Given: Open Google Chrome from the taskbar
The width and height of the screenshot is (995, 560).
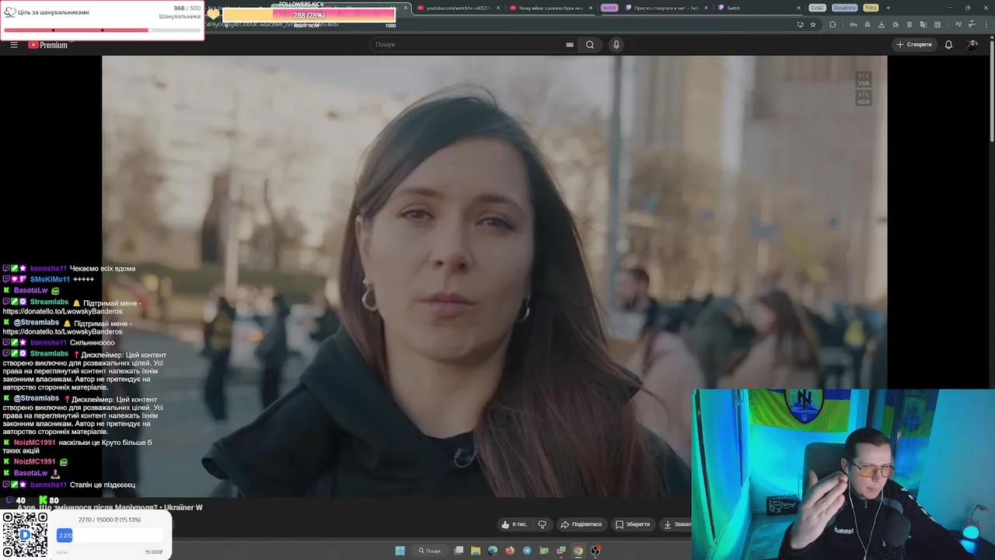Looking at the screenshot, I should click(x=578, y=551).
